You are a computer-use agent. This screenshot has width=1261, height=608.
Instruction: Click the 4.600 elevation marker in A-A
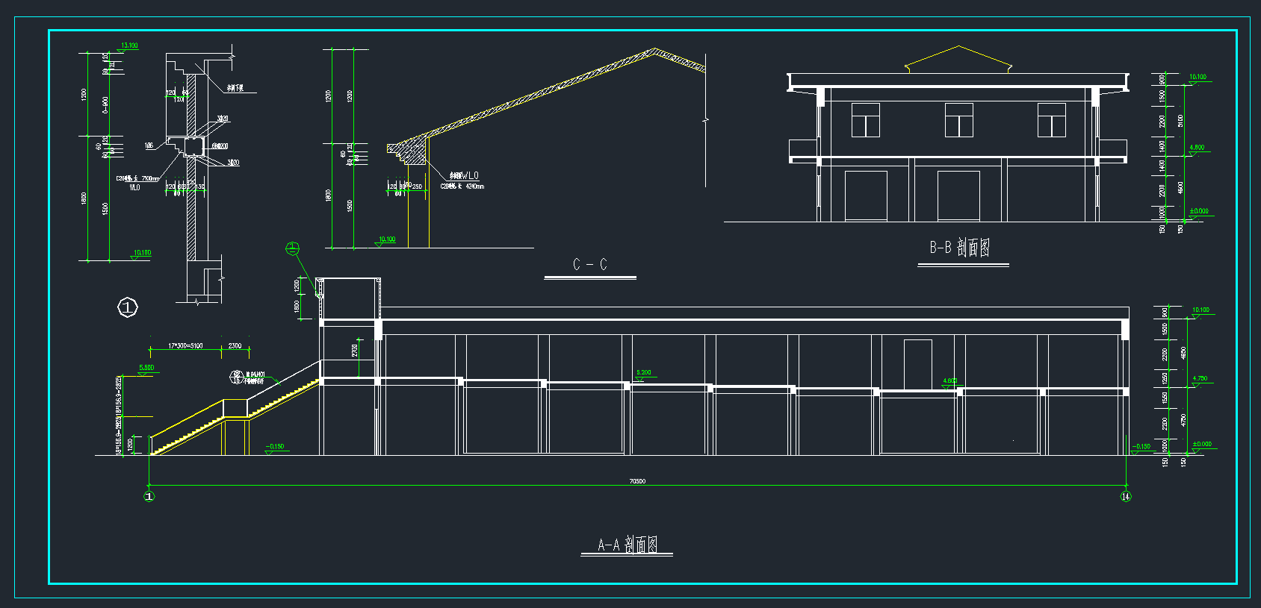(949, 381)
